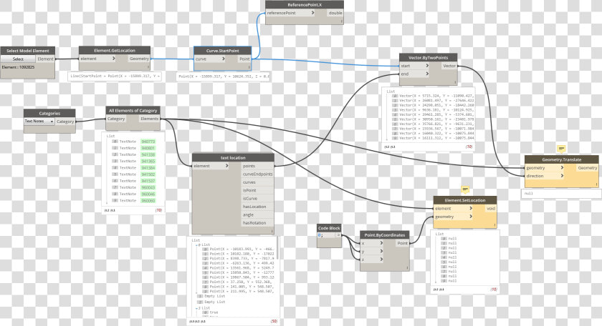
Task: Click the curveEndpoints output of text location
Action: [x=257, y=174]
